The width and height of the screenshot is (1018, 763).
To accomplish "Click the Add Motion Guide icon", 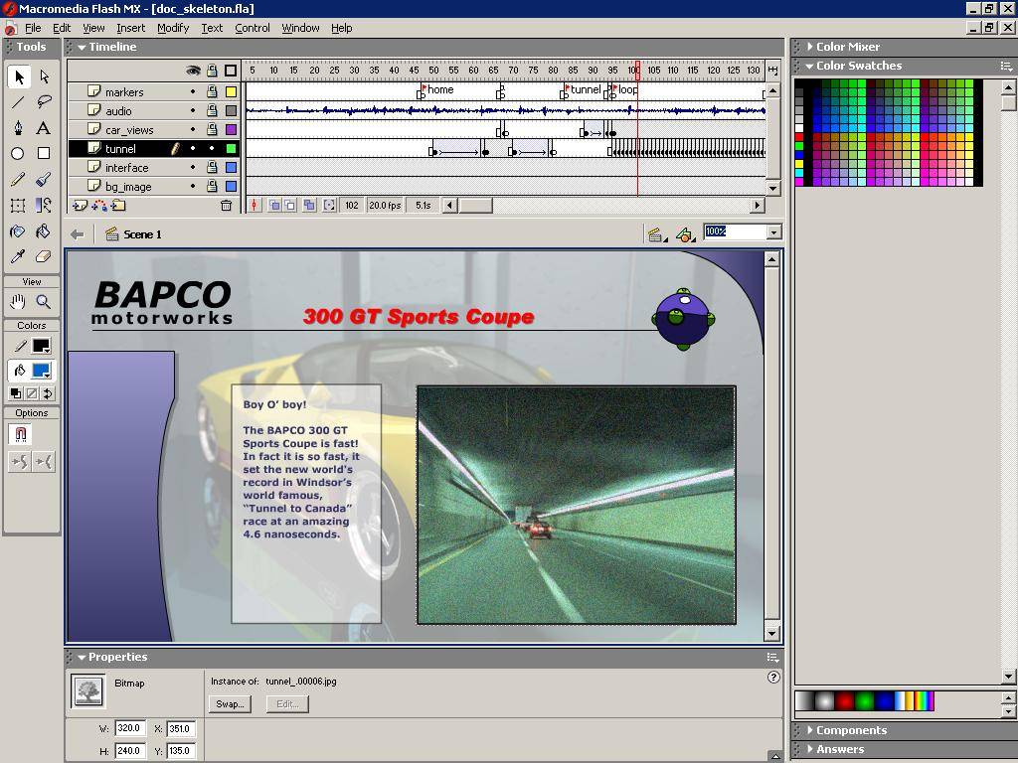I will click(99, 206).
